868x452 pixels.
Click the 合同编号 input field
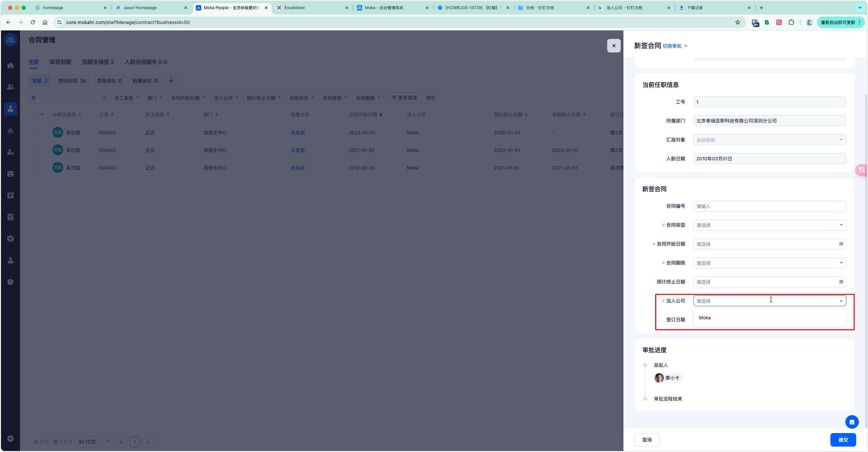click(769, 206)
